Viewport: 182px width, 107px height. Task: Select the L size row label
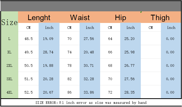(10, 39)
